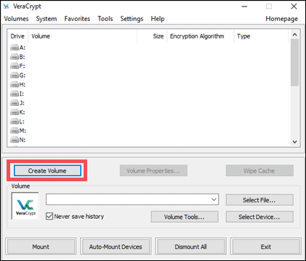Select drive A: icon in list
306x261 pixels.
point(15,47)
